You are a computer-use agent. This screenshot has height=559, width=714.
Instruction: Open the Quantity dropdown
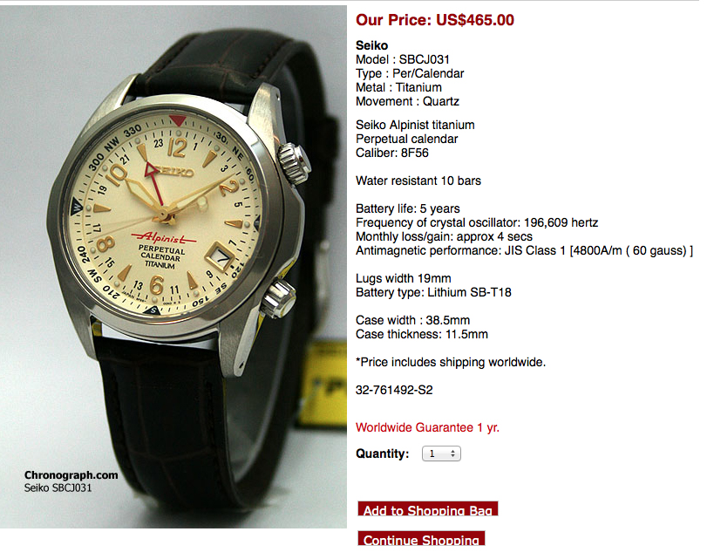(441, 453)
